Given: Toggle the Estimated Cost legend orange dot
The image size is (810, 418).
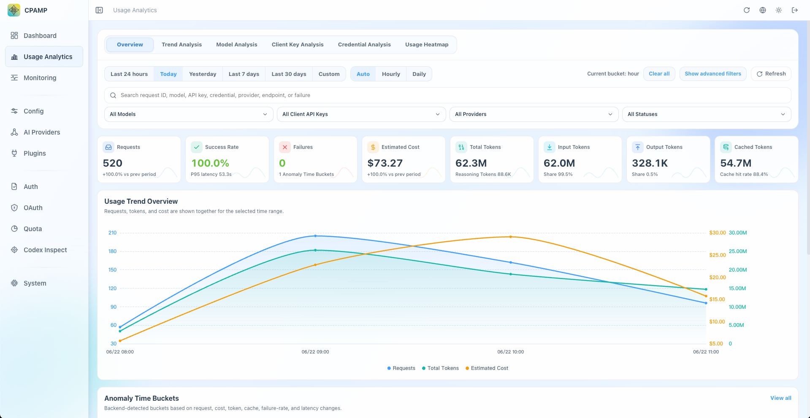Looking at the screenshot, I should 467,368.
